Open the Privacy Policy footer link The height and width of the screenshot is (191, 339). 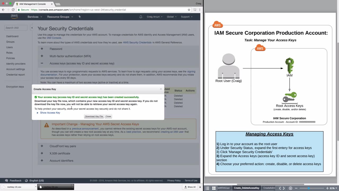click(x=174, y=181)
